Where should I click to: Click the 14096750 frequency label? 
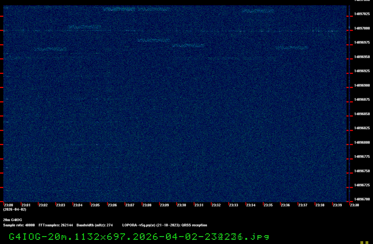[362, 171]
